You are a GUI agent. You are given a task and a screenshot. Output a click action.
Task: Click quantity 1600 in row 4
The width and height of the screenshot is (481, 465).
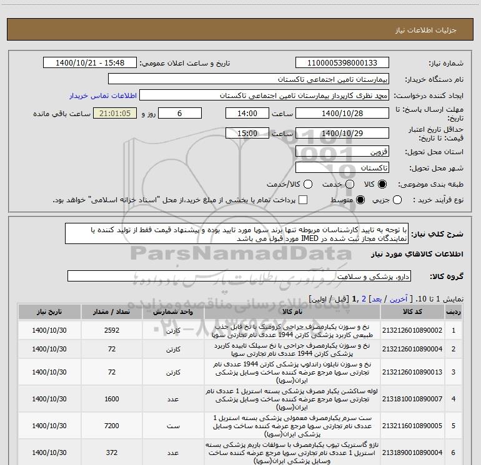tap(112, 399)
